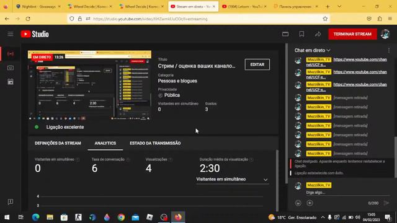Open the Stream live icon in sidebar
Screen dimensions: 397x223
pyautogui.click(x=11, y=54)
